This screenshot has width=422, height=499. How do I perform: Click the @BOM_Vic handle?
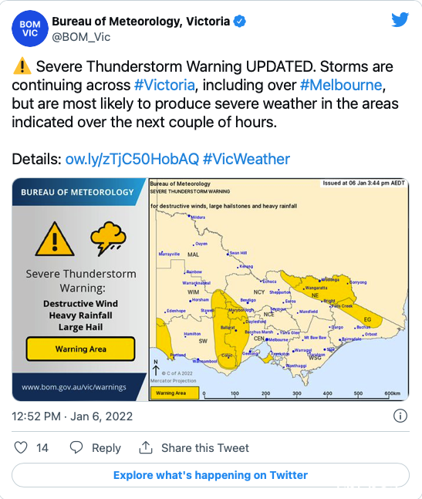[81, 37]
